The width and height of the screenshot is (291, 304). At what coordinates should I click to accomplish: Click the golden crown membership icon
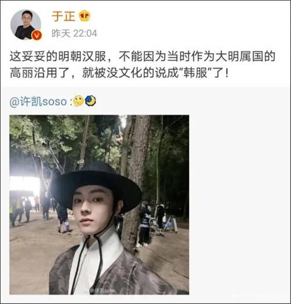click(x=85, y=15)
